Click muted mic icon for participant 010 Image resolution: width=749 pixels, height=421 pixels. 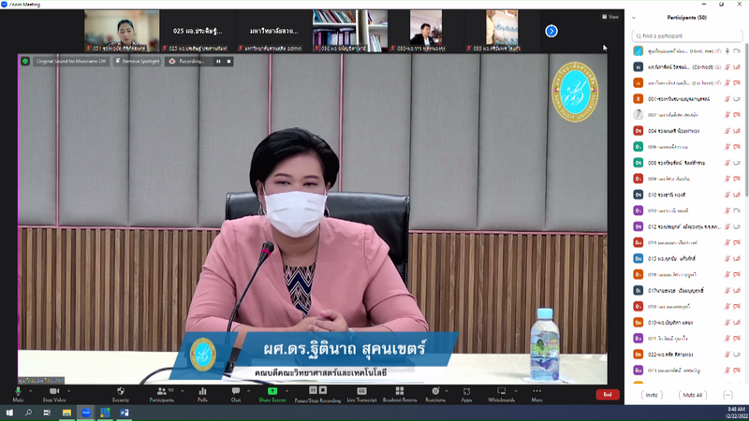(727, 195)
